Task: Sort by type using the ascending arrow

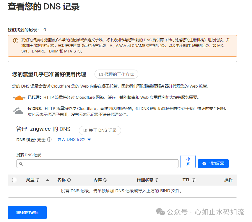Action: click(x=48, y=180)
